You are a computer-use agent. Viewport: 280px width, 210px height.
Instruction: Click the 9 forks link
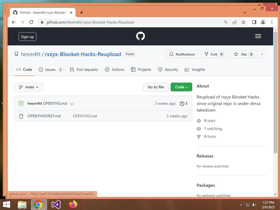(x=206, y=136)
